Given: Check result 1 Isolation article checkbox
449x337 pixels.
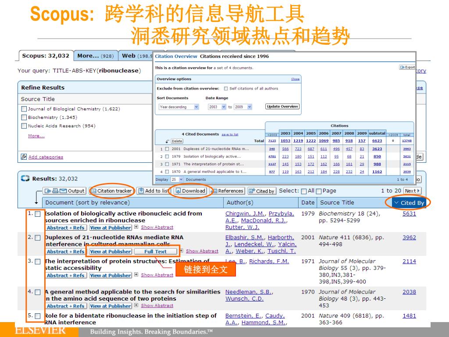Looking at the screenshot, I should pyautogui.click(x=38, y=214).
